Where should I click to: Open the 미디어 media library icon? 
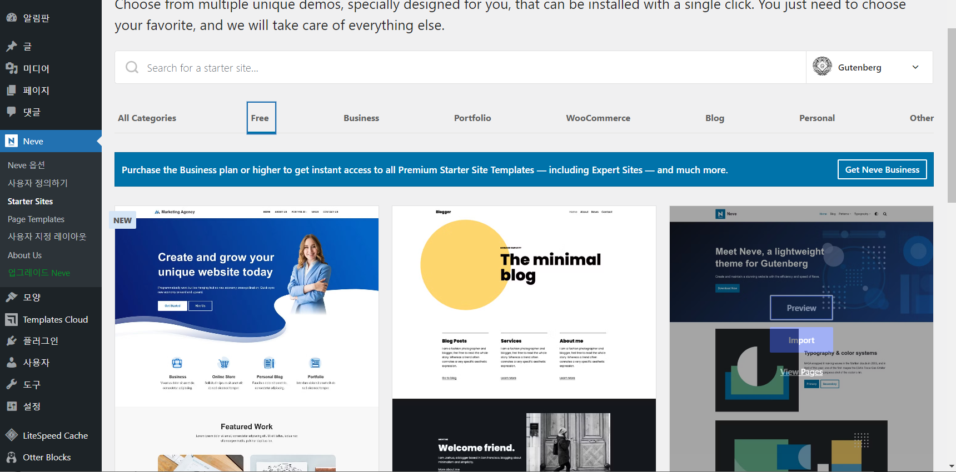(12, 68)
